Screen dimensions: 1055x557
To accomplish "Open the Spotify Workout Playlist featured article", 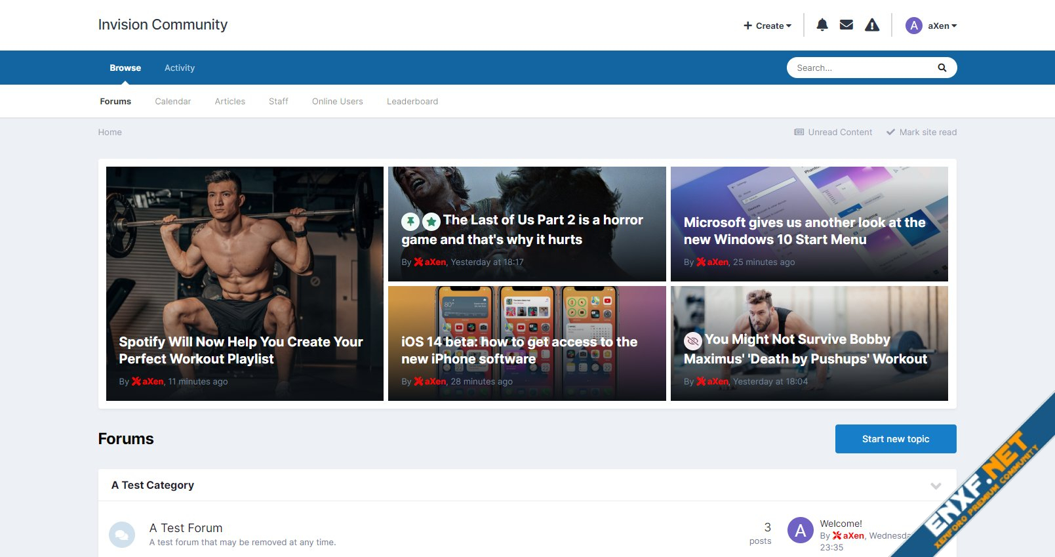I will pos(241,350).
